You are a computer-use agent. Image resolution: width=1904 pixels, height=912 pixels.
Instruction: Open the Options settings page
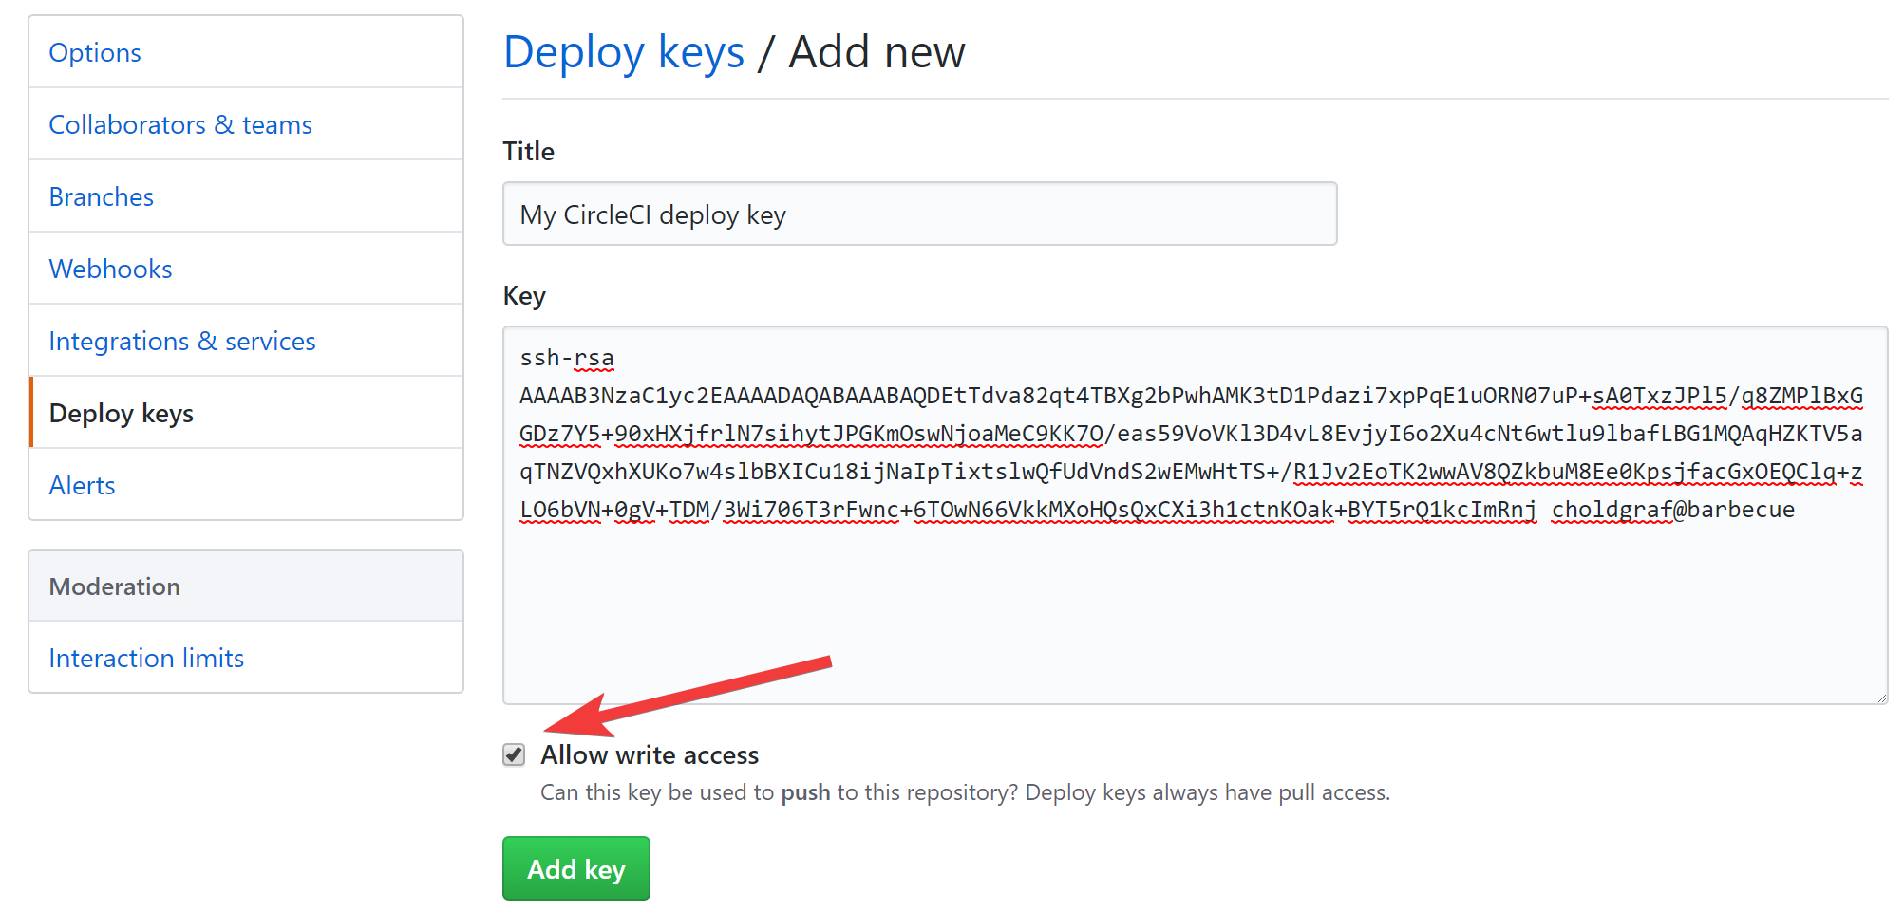(95, 53)
